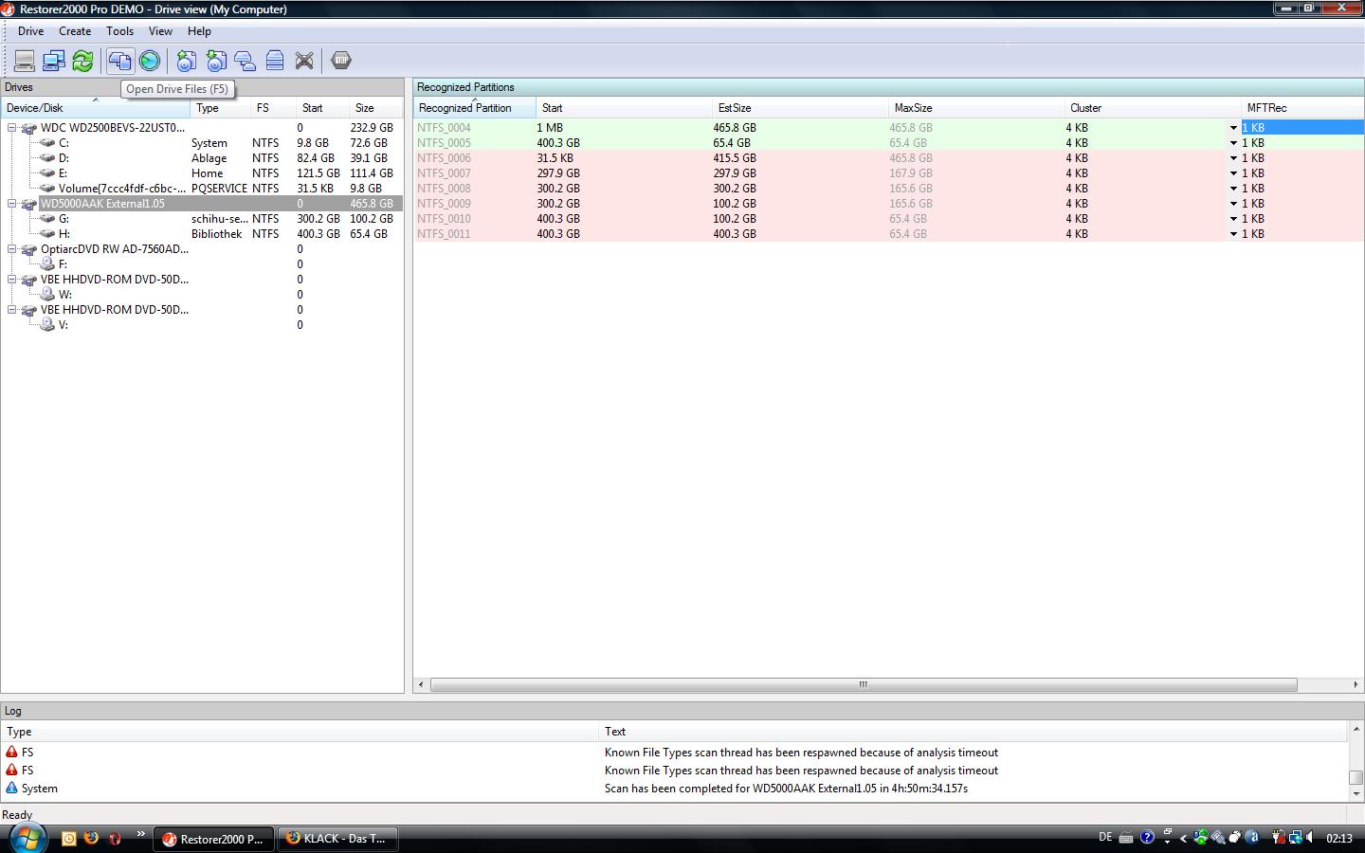Collapse the first VBE HHDVD-ROM node
The height and width of the screenshot is (853, 1365).
12,279
